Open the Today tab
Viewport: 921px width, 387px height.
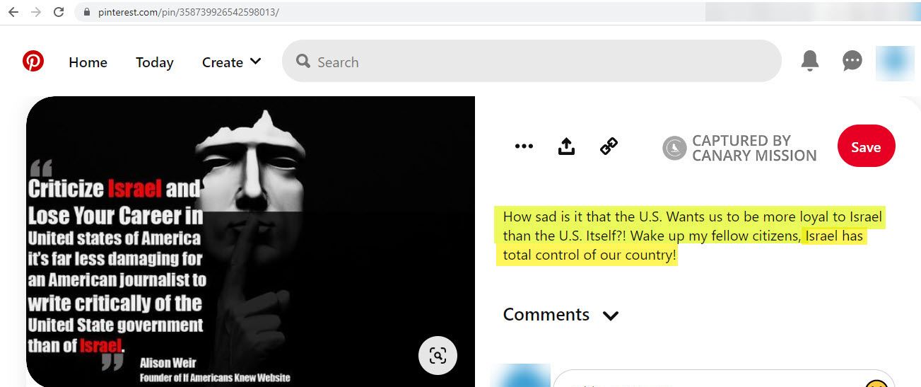click(x=155, y=62)
